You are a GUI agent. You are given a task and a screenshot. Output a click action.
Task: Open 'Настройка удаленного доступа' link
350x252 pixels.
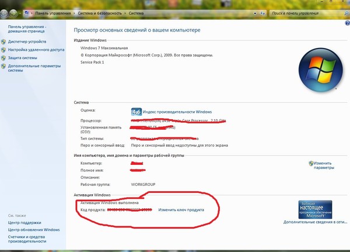tap(36, 50)
